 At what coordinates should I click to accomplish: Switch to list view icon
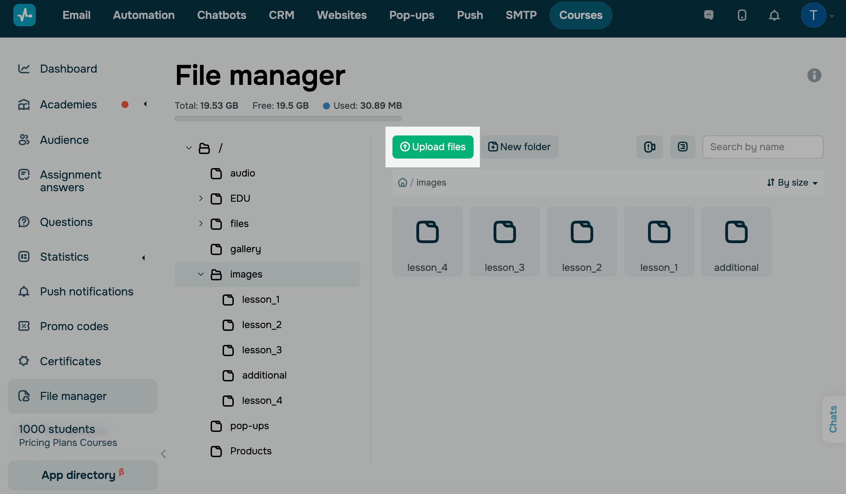point(682,147)
